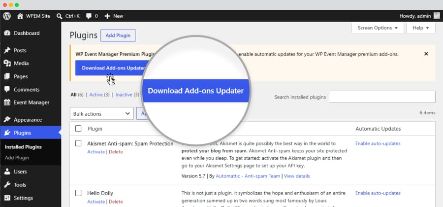Activate the Akismet Anti-spam plugin
This screenshot has height=207, width=443.
(x=96, y=152)
